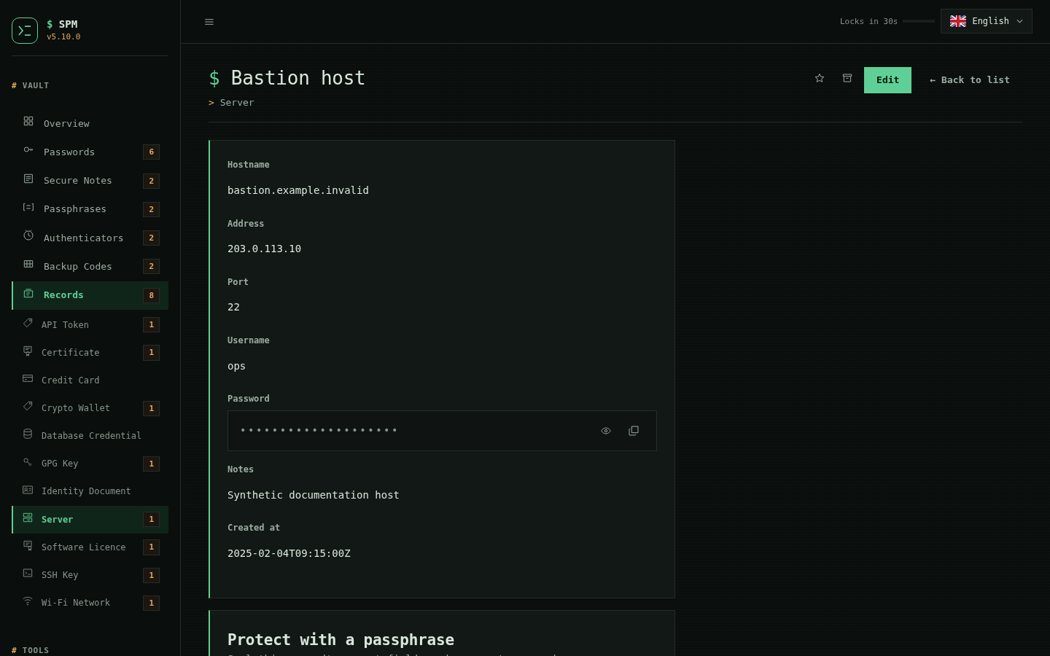Go back to list

(970, 80)
